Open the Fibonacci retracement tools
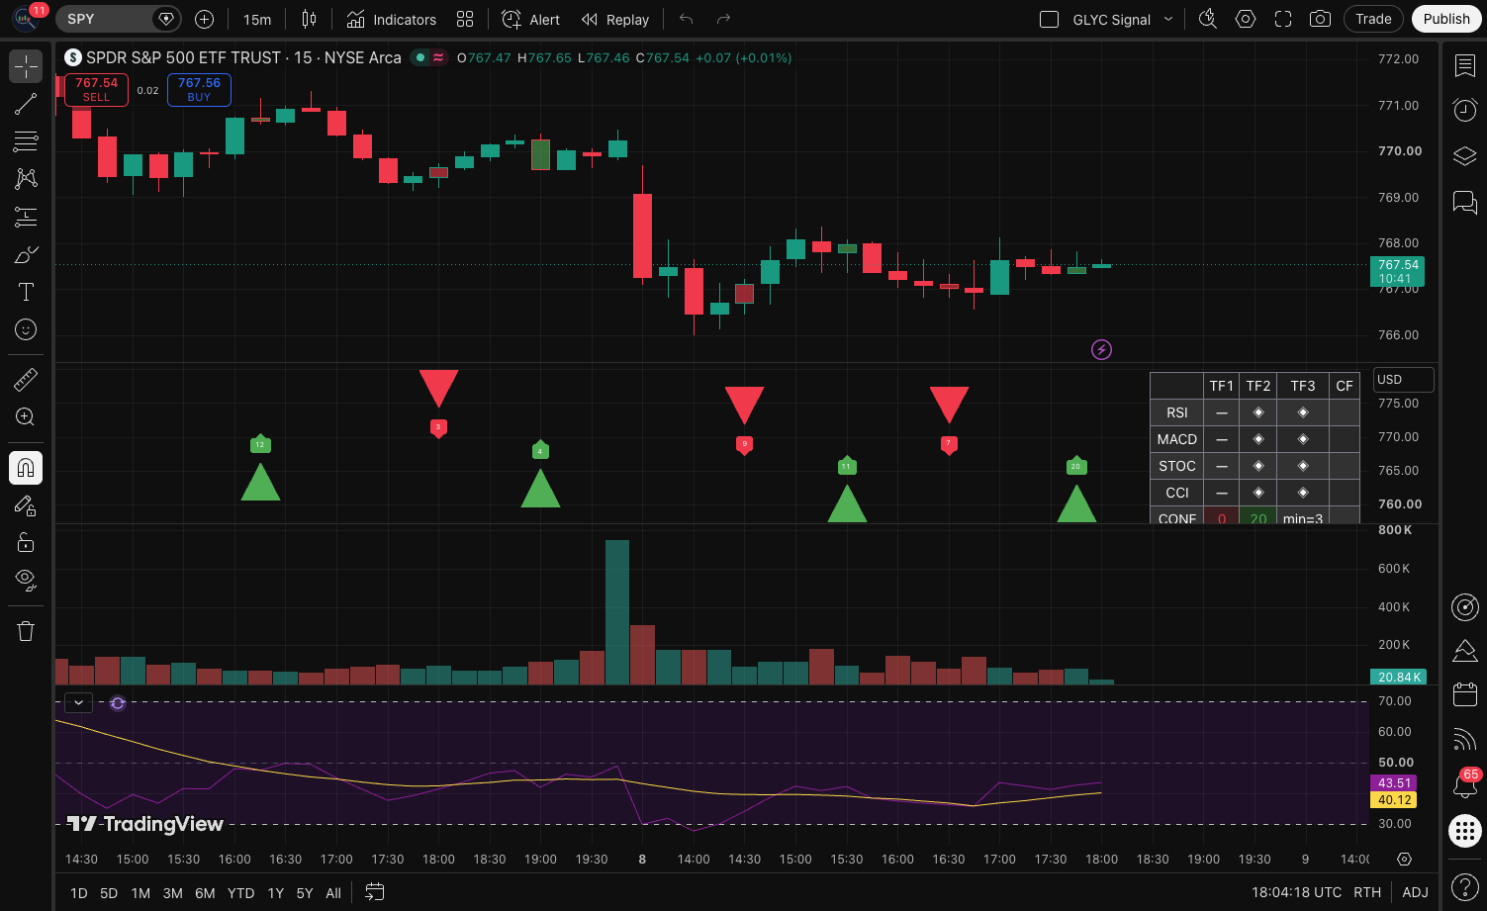 click(26, 141)
